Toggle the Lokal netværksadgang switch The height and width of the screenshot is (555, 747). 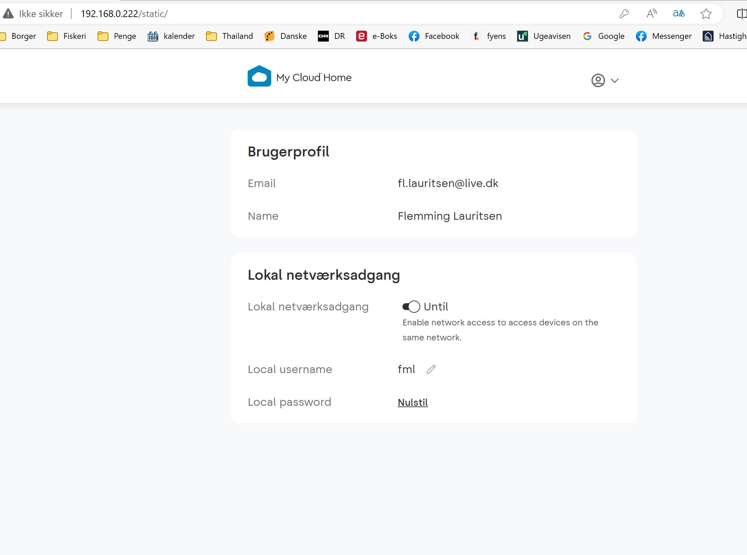coord(411,307)
